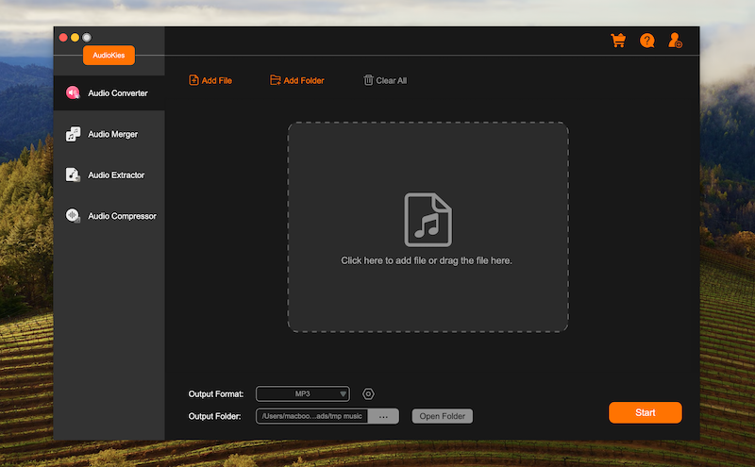The image size is (755, 467).
Task: Open the Audio Compressor section
Action: (109, 216)
